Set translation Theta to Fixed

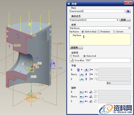[x=86, y=74]
